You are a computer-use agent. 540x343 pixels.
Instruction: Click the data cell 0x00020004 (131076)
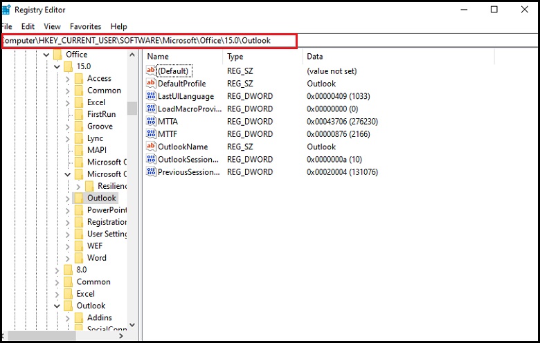342,172
